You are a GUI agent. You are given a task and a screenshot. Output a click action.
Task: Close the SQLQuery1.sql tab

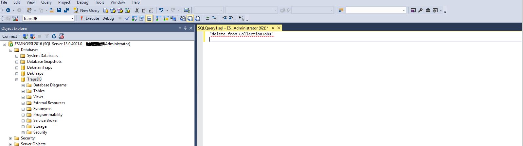pos(279,28)
